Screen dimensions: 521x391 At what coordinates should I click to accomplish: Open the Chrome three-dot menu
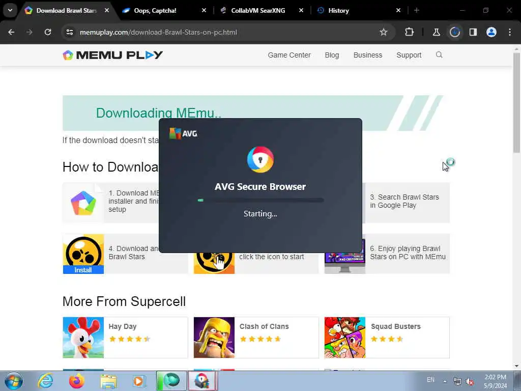pyautogui.click(x=510, y=32)
